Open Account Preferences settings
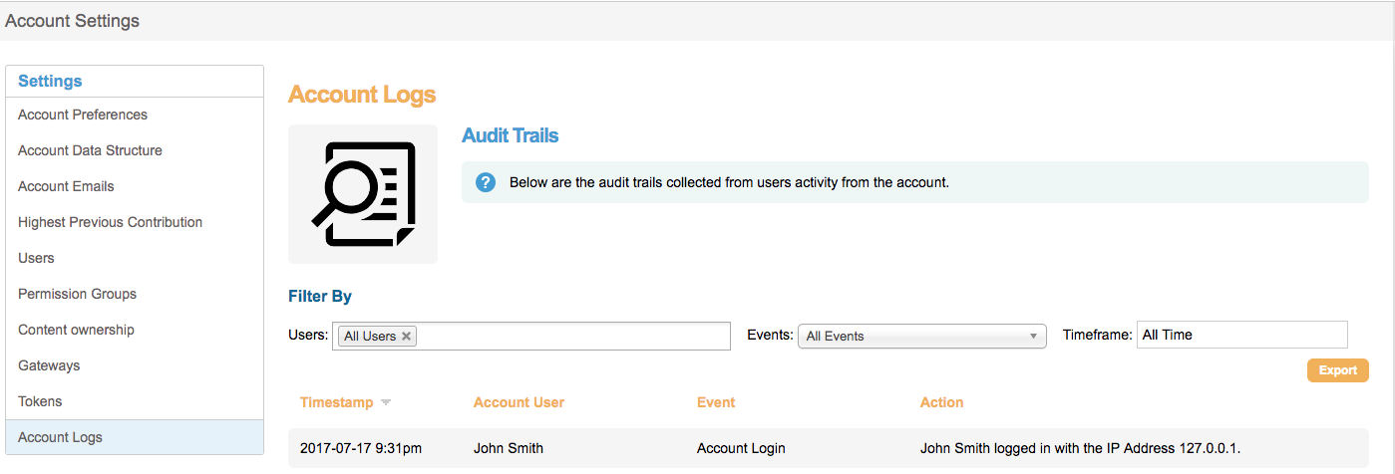The image size is (1395, 474). 83,115
